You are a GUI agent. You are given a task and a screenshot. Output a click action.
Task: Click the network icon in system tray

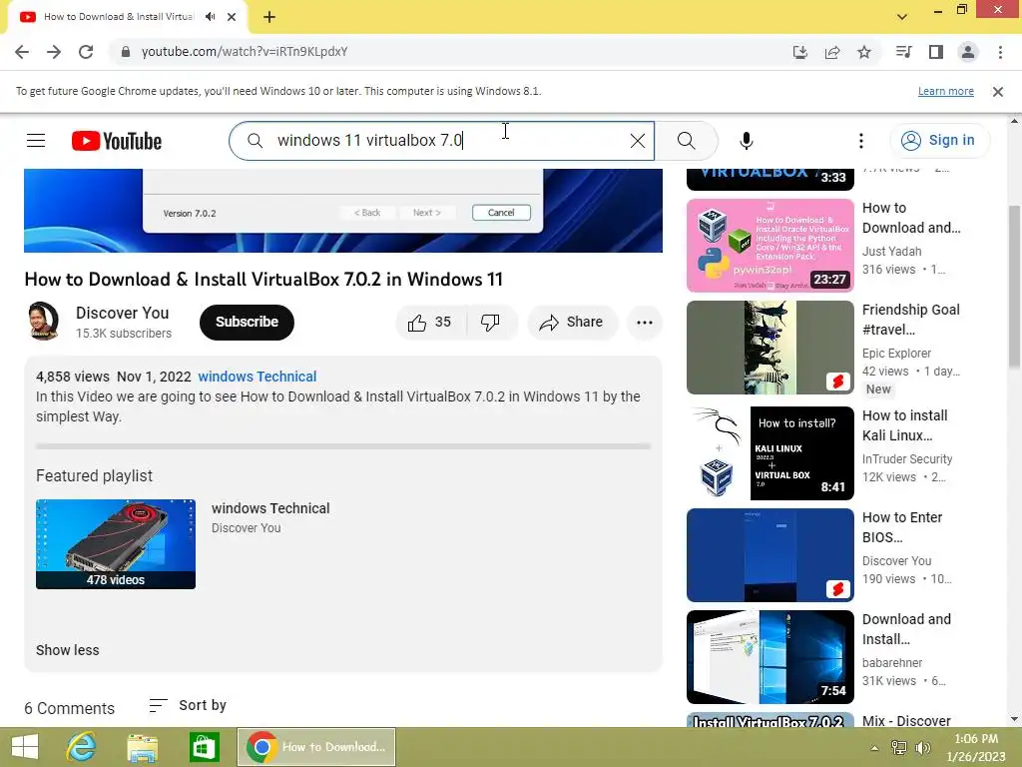[x=899, y=748]
